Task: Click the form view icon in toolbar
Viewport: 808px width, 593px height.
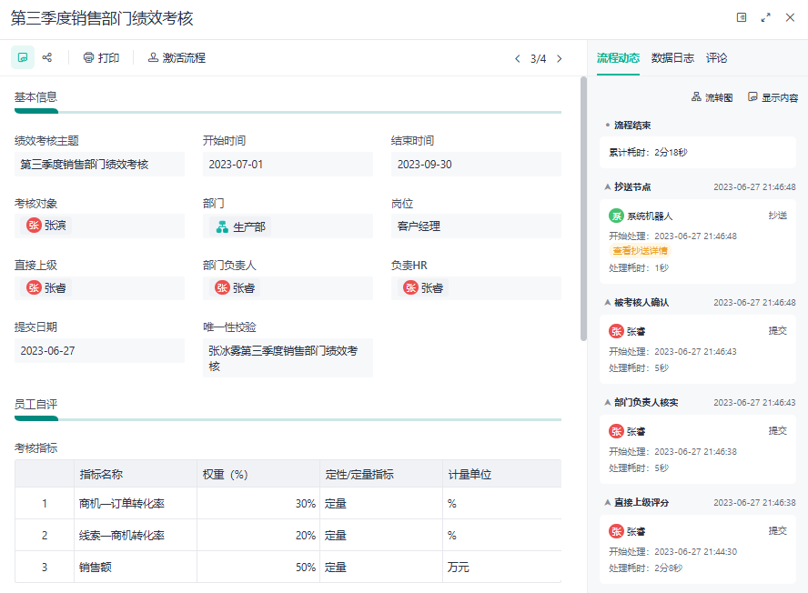Action: [x=23, y=57]
